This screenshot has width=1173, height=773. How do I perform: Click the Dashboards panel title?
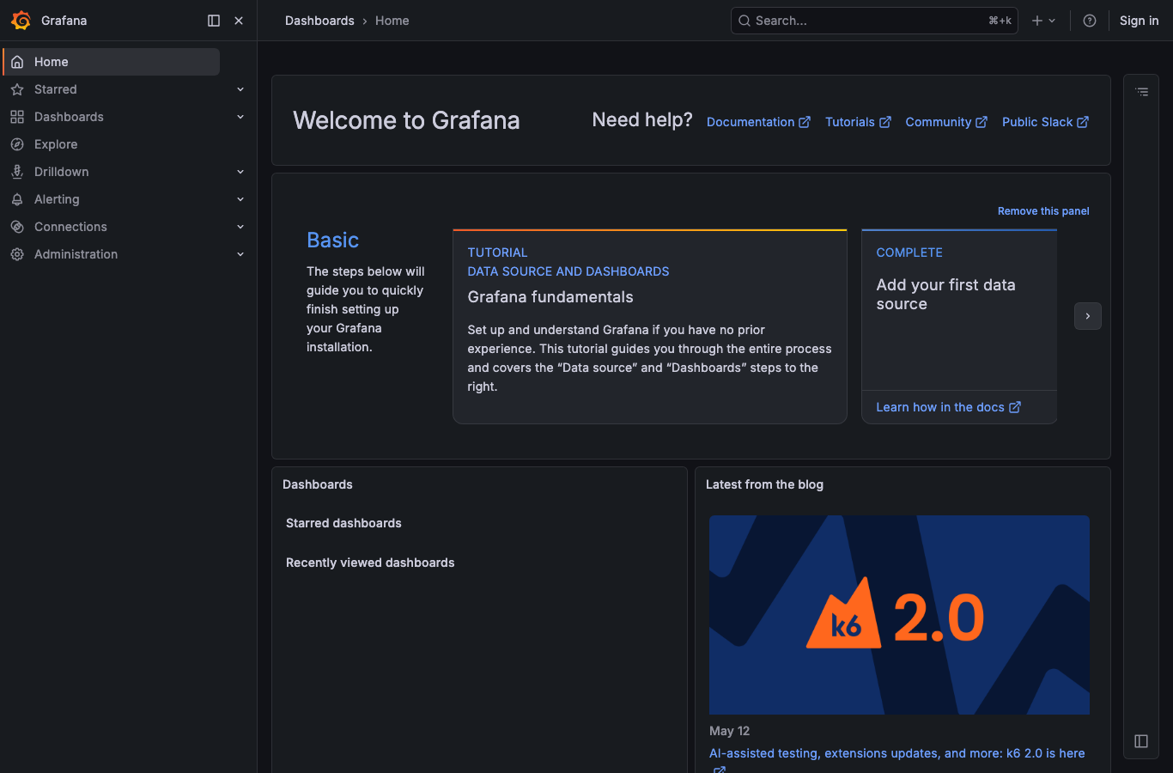[318, 484]
